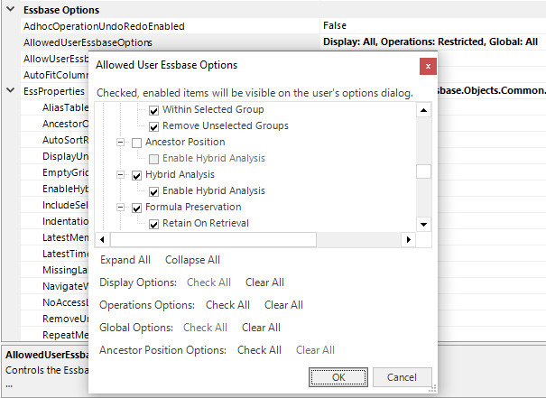The image size is (546, 398).
Task: Clear All for Operations Options
Action: click(x=283, y=305)
